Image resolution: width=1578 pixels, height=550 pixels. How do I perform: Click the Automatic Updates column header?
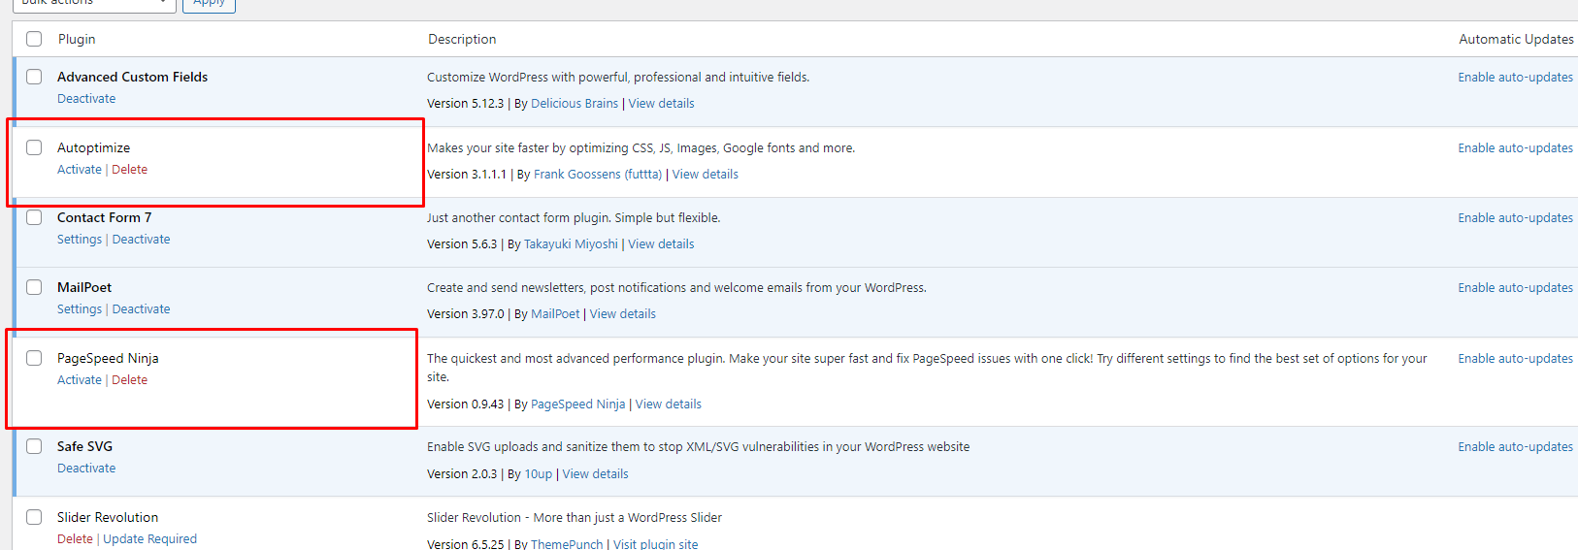(1516, 39)
